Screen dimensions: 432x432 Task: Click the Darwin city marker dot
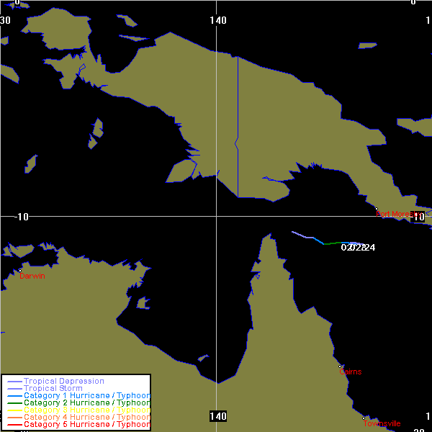(x=20, y=271)
